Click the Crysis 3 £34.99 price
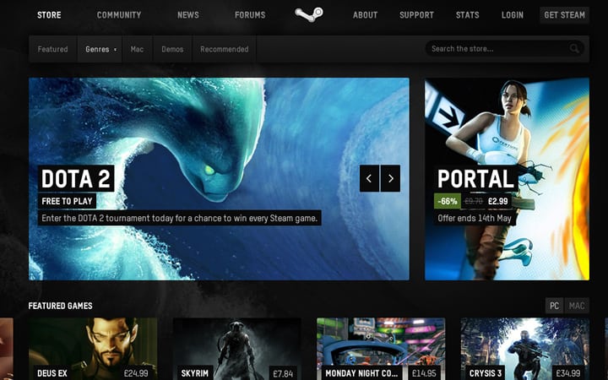Viewport: 608px width, 380px height. [x=568, y=373]
